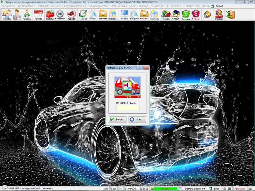Open the Clientes toolbar icon
This screenshot has height=191, width=255.
7,15
